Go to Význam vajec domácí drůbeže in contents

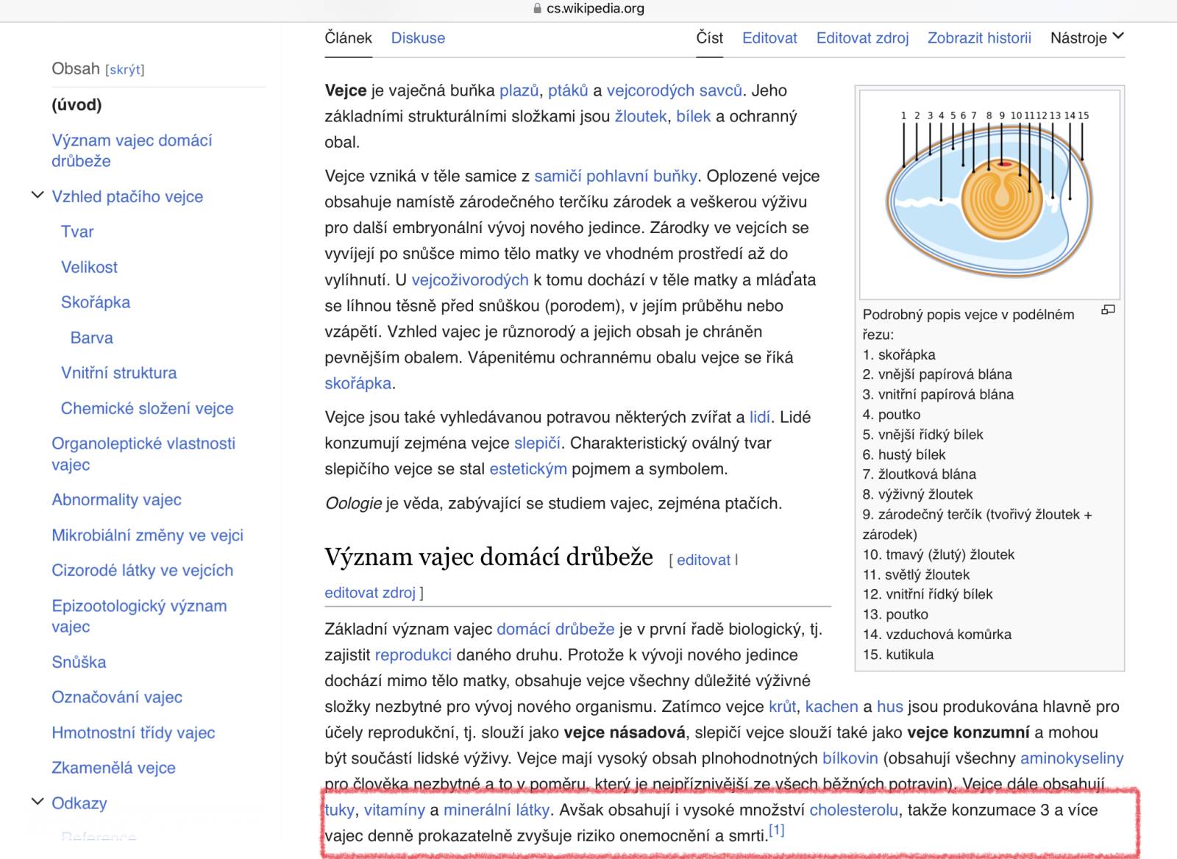coord(132,150)
